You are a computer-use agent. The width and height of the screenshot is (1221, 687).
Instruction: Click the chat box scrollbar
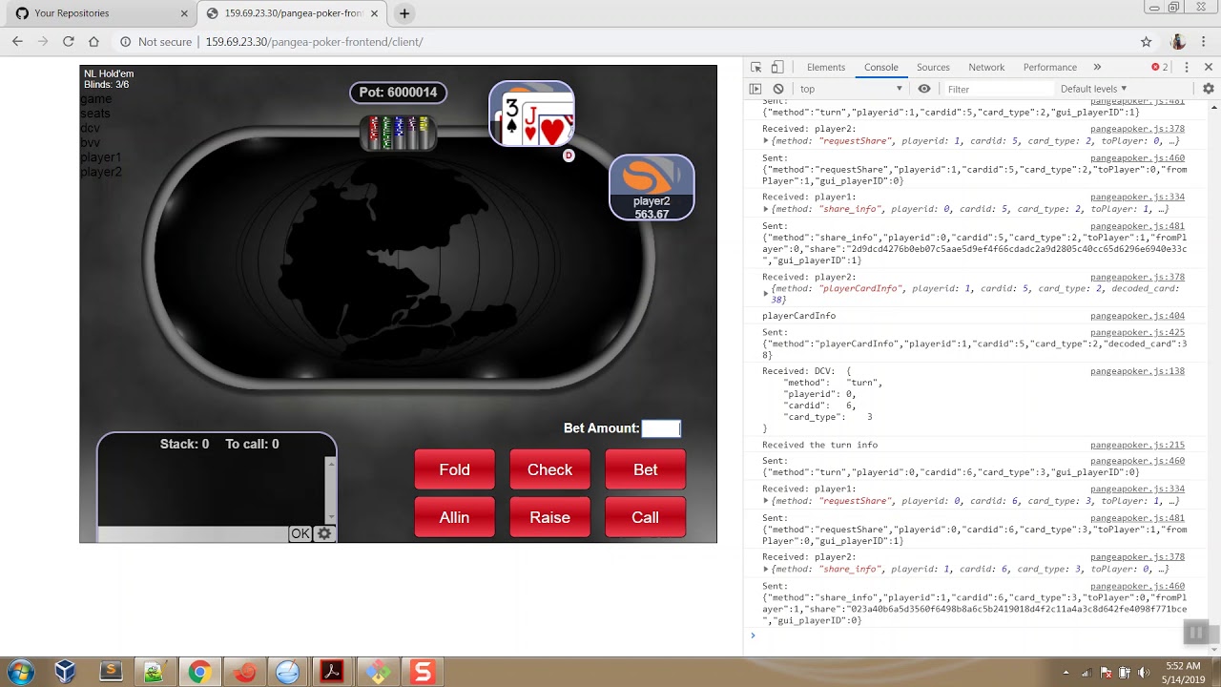coord(331,490)
